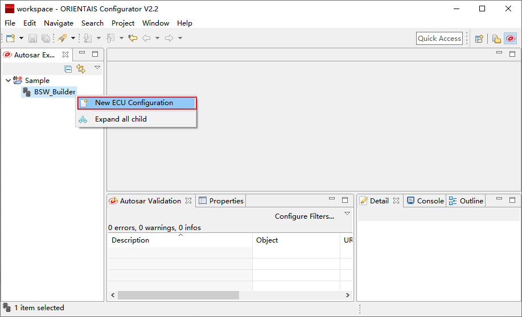Screen dimensions: 522x317
Task: Open the dropdown beside the New icon
Action: [x=22, y=38]
